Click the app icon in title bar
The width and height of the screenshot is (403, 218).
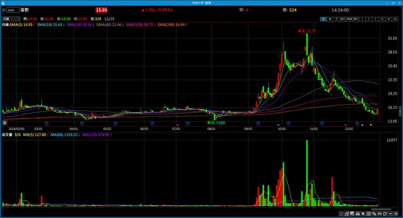pos(3,3)
